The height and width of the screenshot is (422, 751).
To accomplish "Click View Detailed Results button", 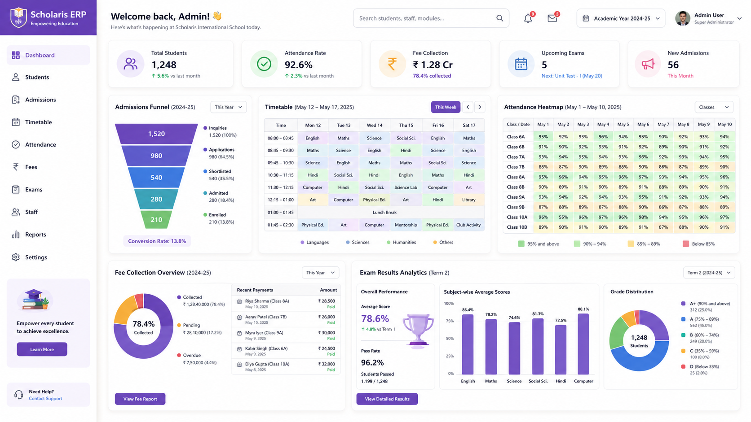I will click(x=387, y=399).
